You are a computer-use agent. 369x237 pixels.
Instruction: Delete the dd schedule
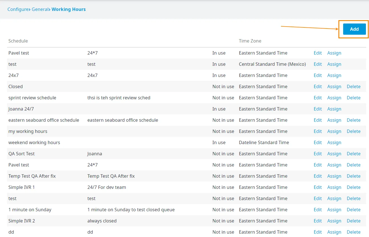pos(354,232)
